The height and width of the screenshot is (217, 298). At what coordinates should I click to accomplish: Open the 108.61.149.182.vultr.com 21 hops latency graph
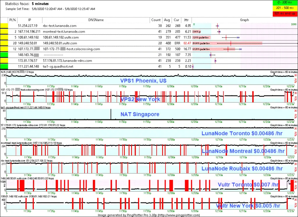[x=150, y=204]
